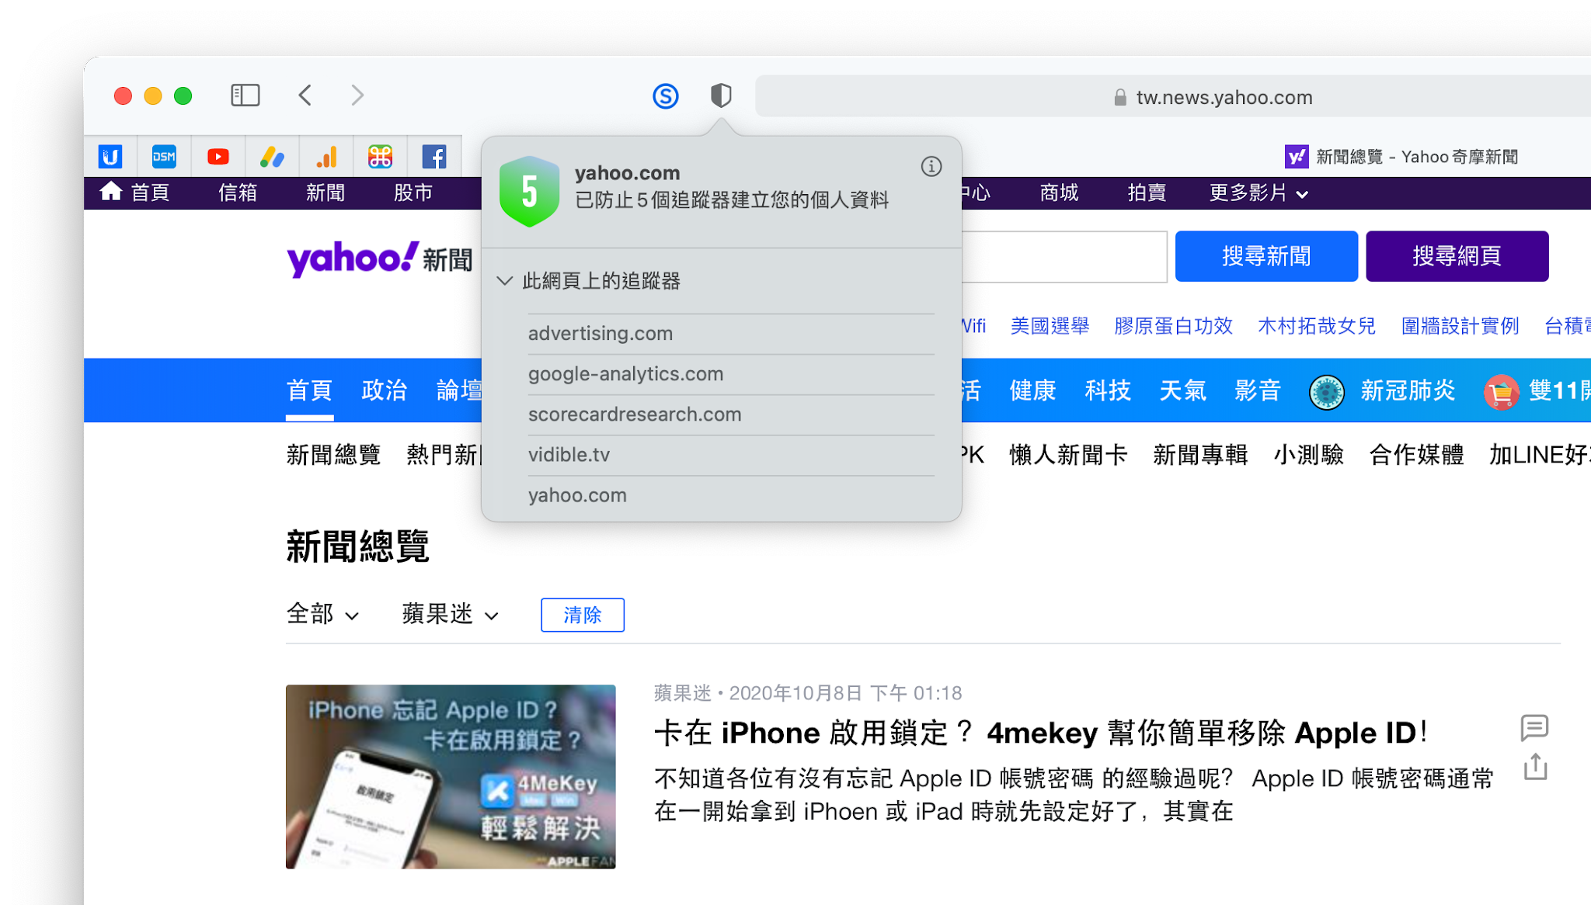1591x905 pixels.
Task: Open the info icon in tracker popup
Action: [931, 166]
